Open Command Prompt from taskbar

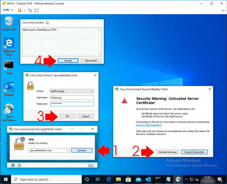click(158, 179)
